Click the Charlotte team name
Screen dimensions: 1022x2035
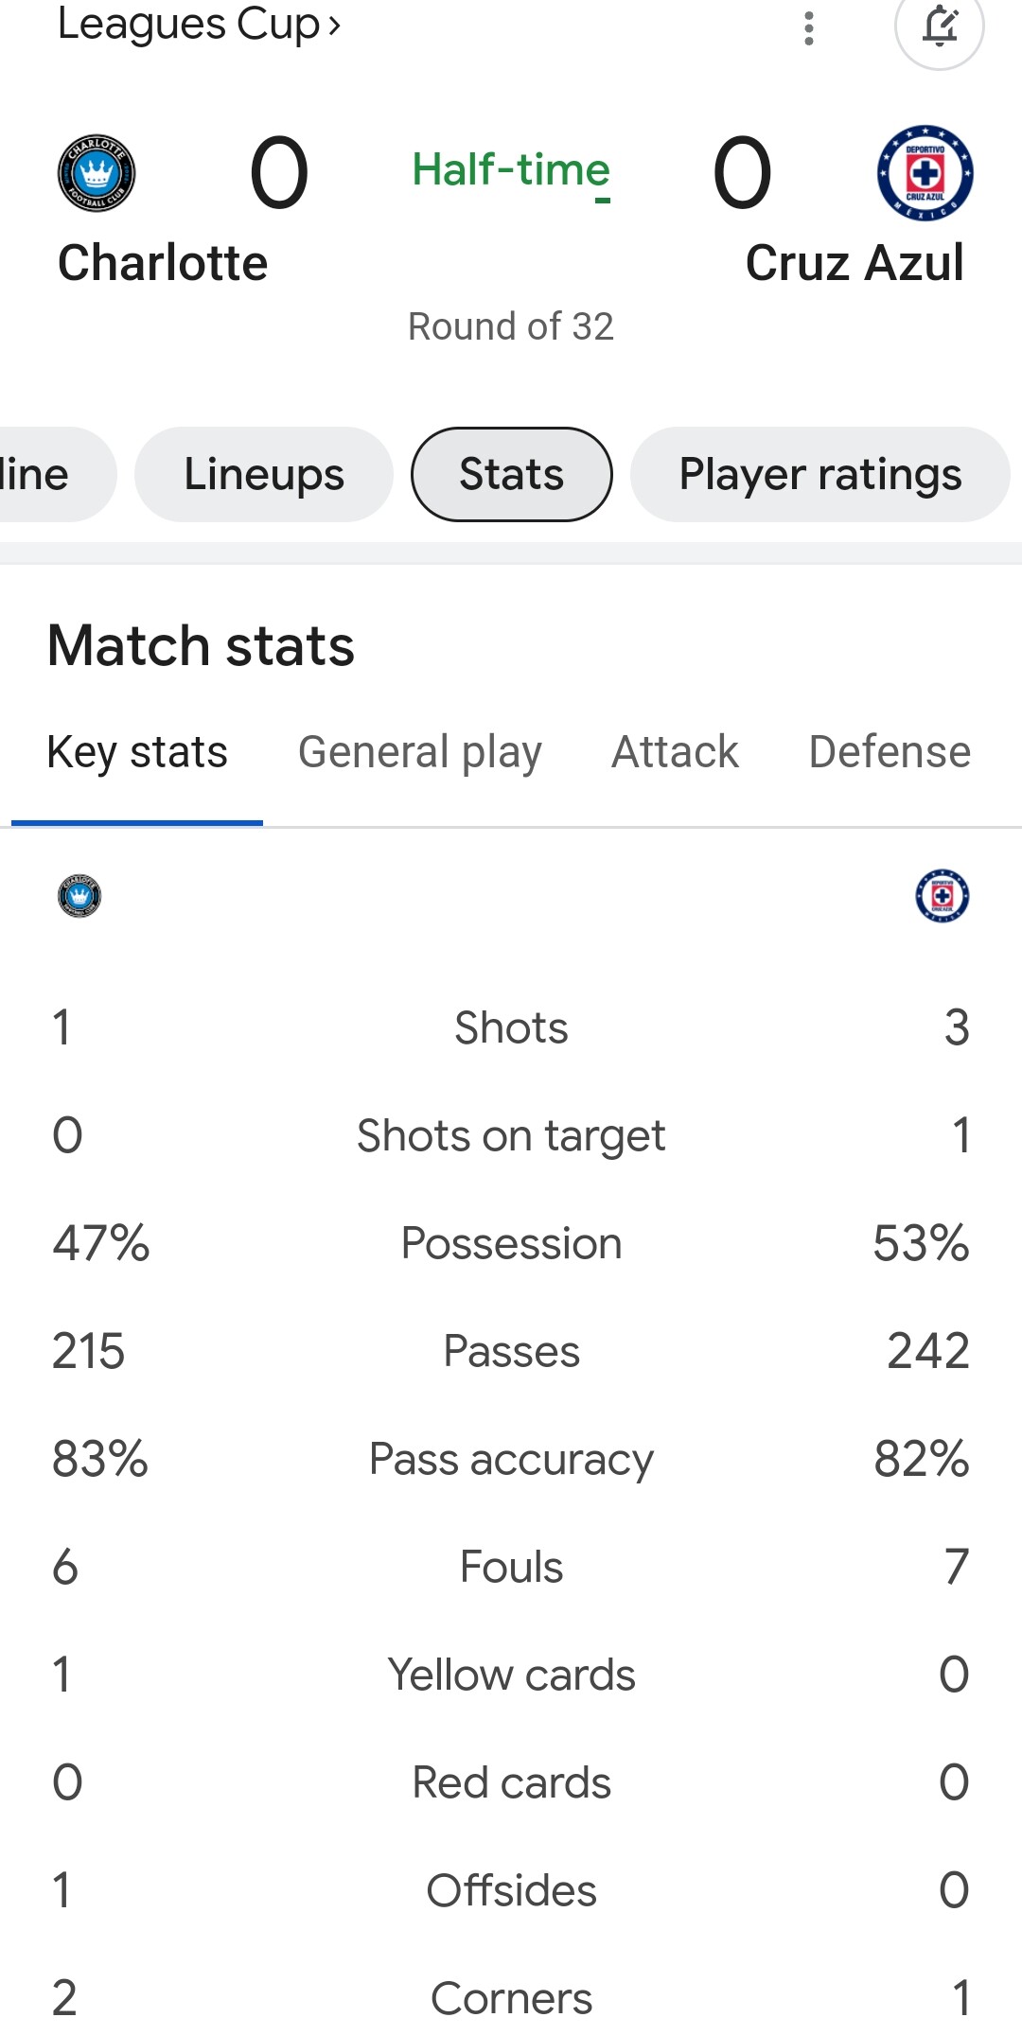tap(163, 263)
